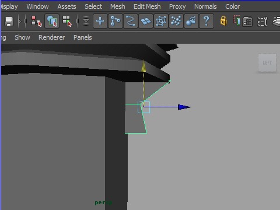The image size is (280, 210).
Task: Select by hierarchy mode icon
Action: click(x=37, y=21)
